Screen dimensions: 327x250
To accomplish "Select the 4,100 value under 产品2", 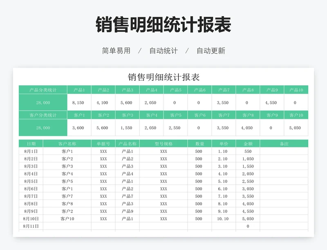I will click(x=102, y=103).
